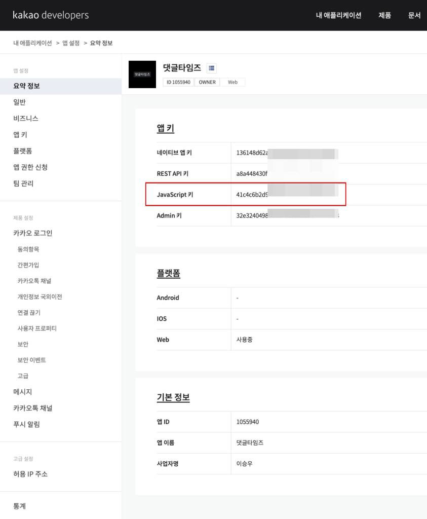Click the OWNER badge
The image size is (427, 519).
tap(207, 82)
